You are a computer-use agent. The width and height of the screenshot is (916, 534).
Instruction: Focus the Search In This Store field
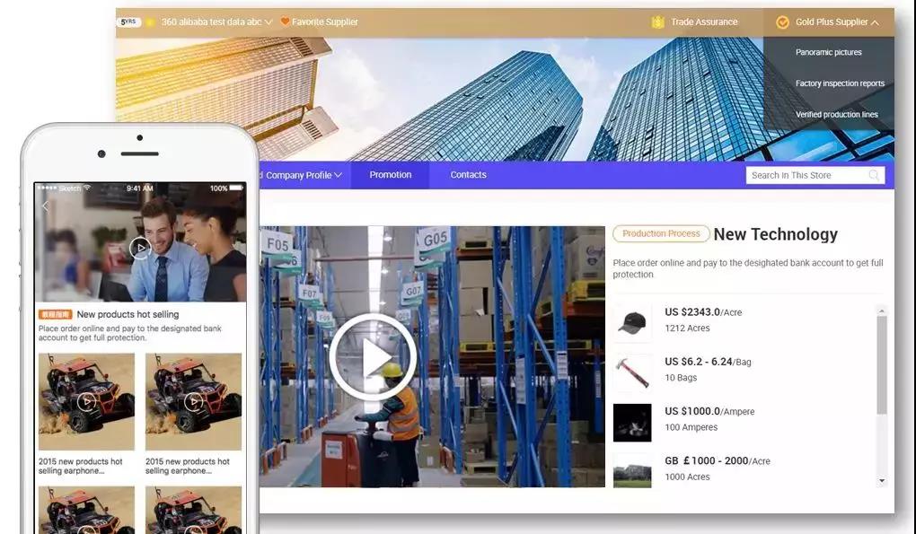click(806, 176)
